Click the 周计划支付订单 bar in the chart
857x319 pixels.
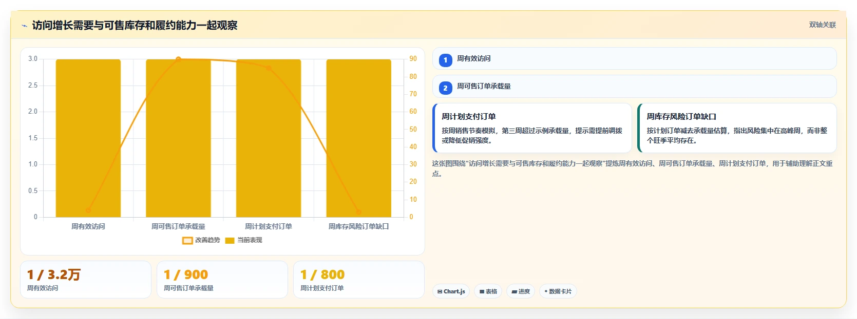coord(269,138)
